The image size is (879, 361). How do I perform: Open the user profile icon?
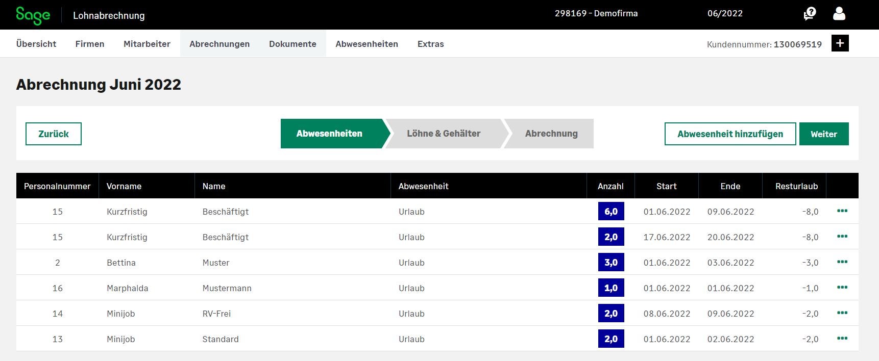click(839, 14)
